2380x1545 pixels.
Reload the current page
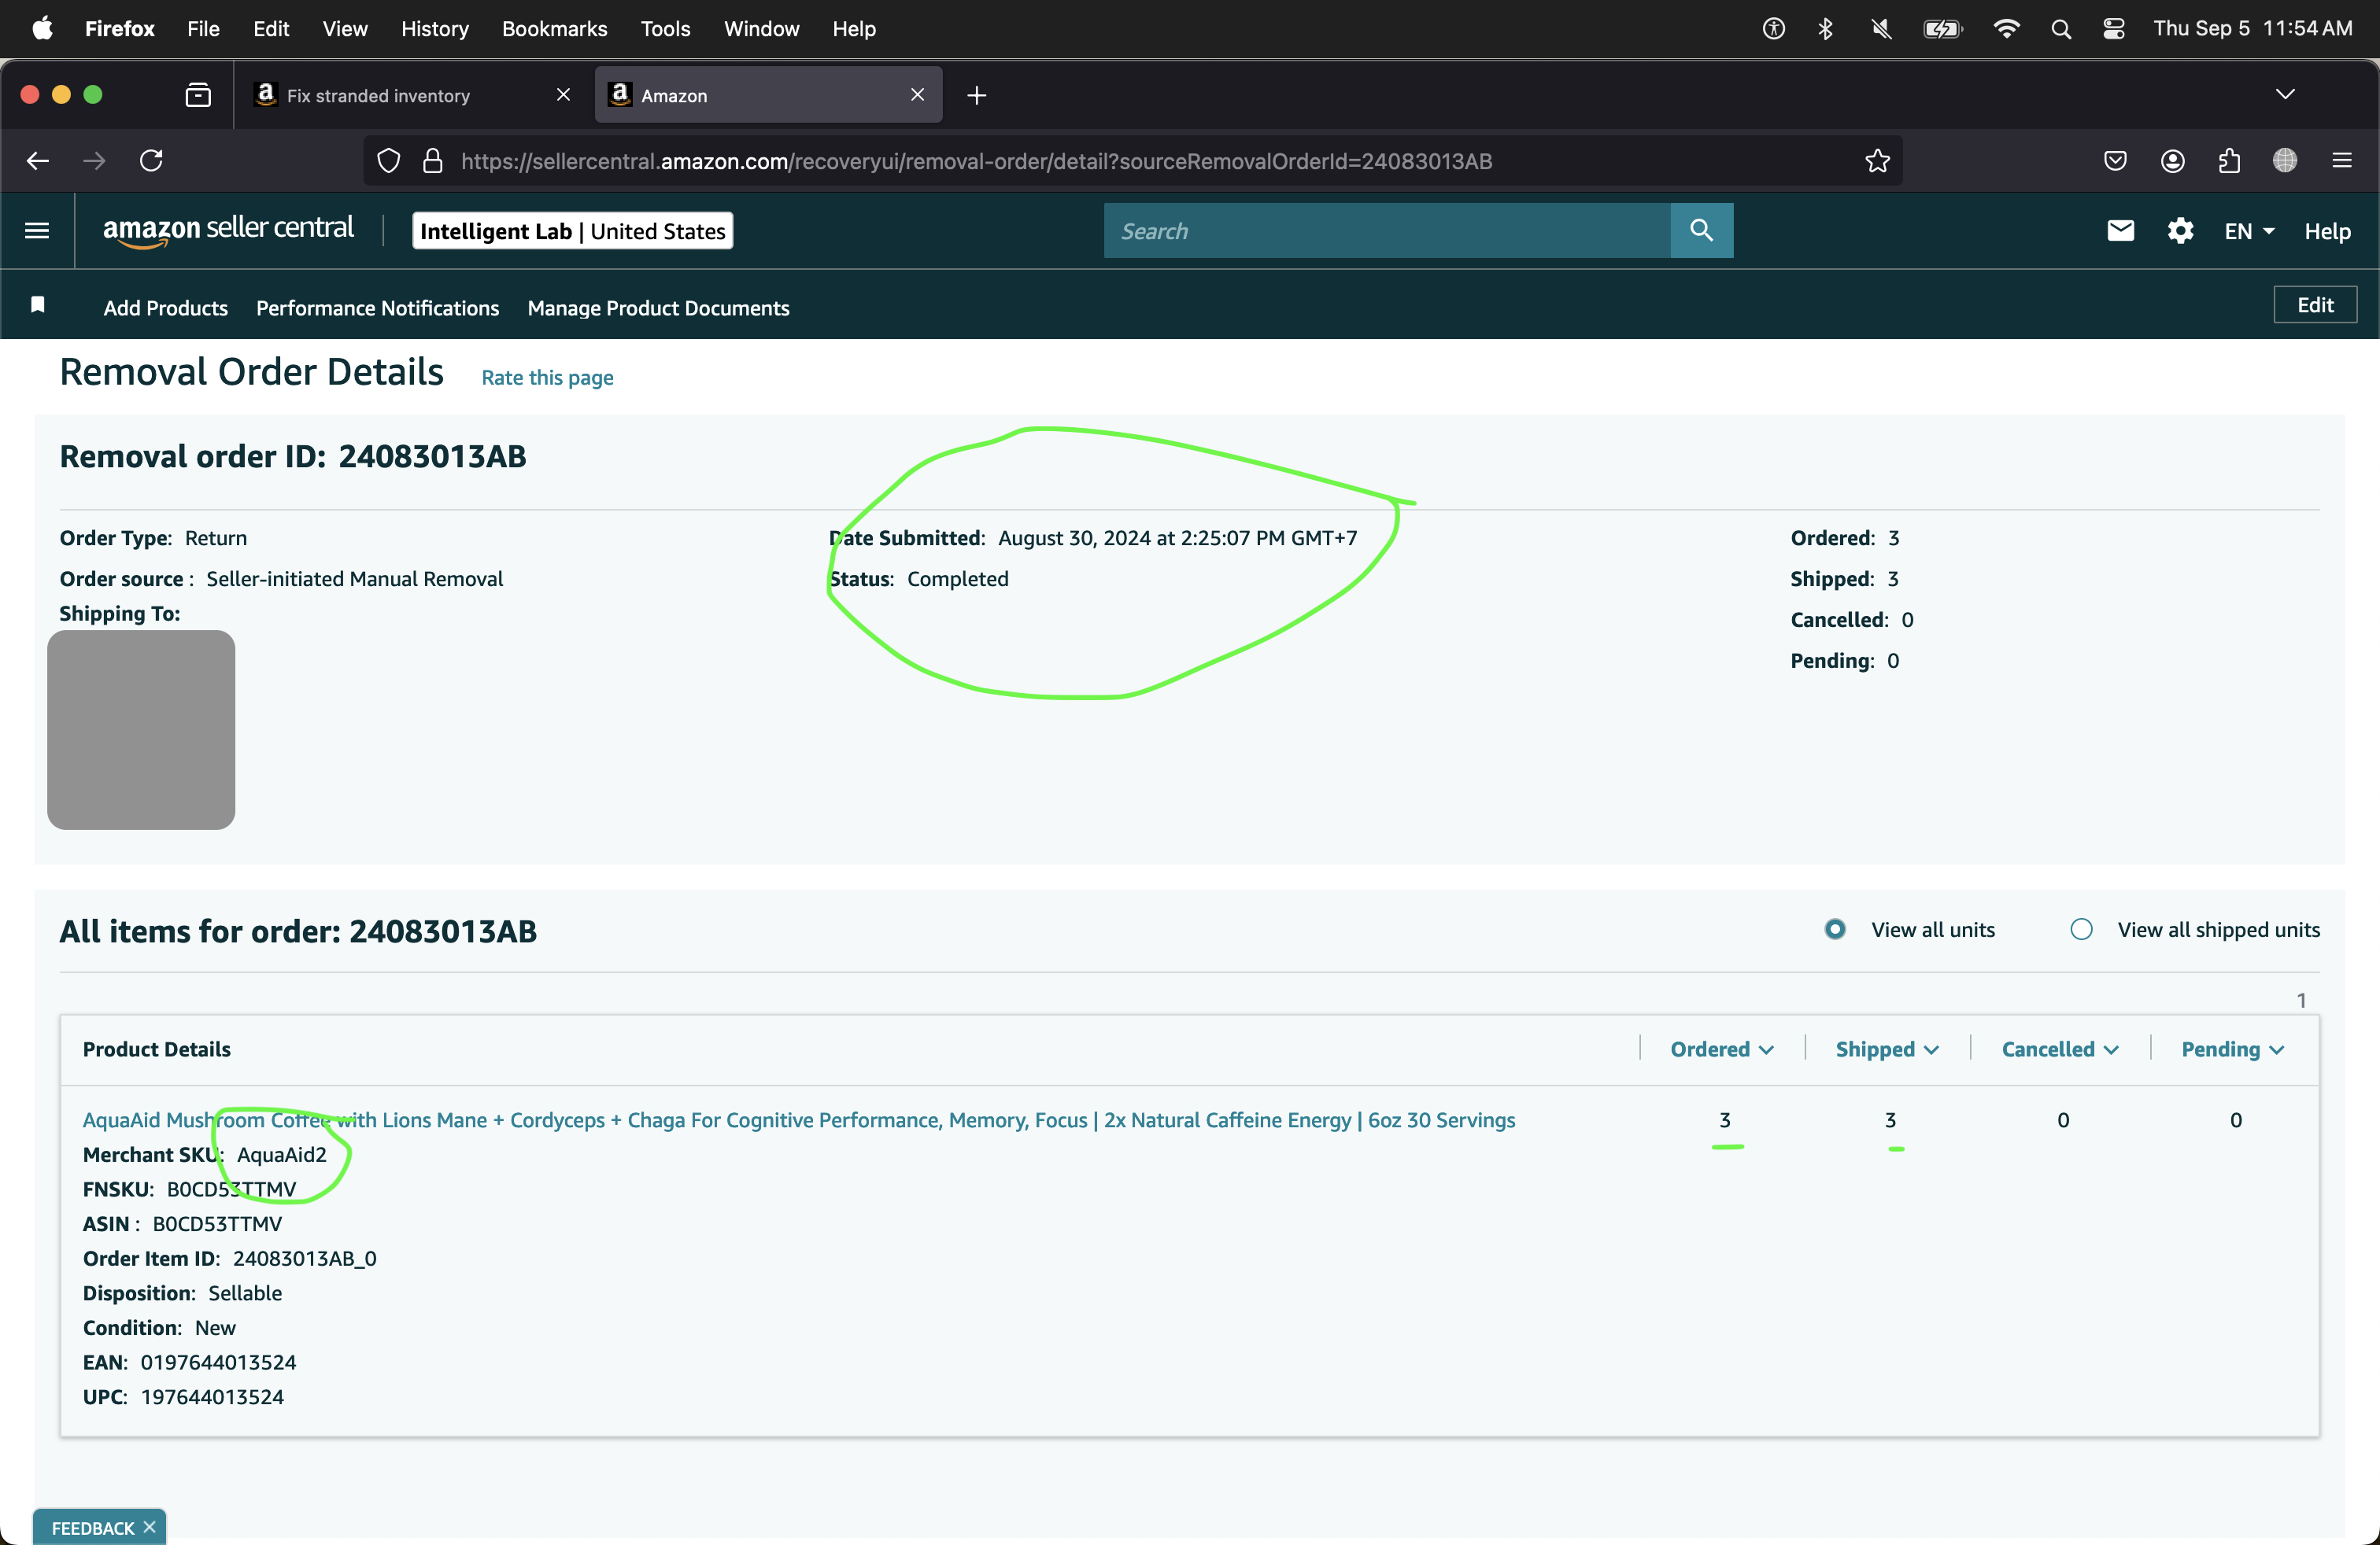click(x=151, y=161)
